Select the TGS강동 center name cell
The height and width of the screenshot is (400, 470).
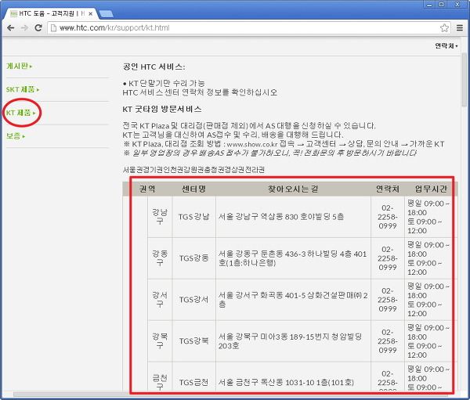pos(193,258)
